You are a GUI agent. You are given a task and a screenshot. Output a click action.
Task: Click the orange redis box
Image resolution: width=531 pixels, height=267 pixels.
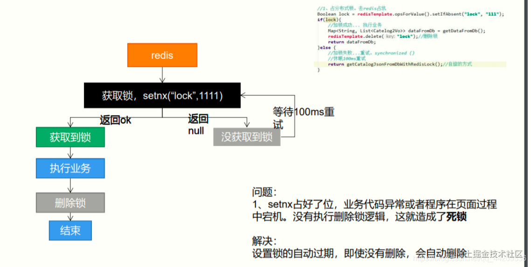[x=162, y=55]
